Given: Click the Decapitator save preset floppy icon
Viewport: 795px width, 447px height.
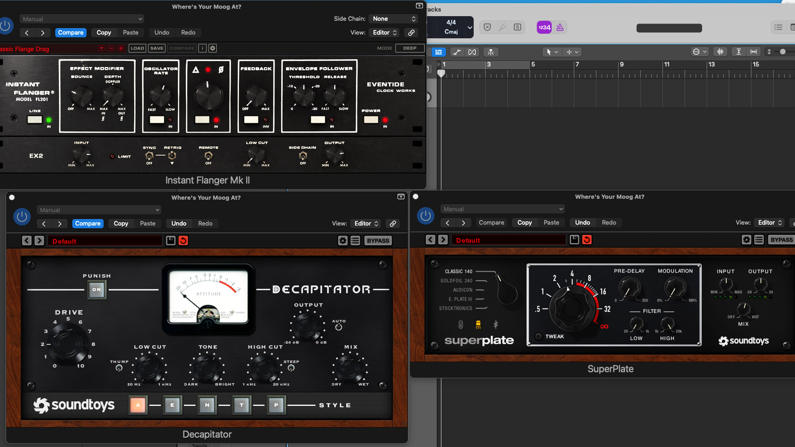Looking at the screenshot, I should click(171, 240).
